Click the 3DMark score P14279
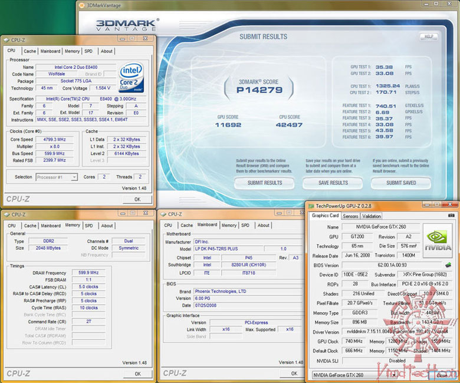The width and height of the screenshot is (460, 383). (x=259, y=90)
